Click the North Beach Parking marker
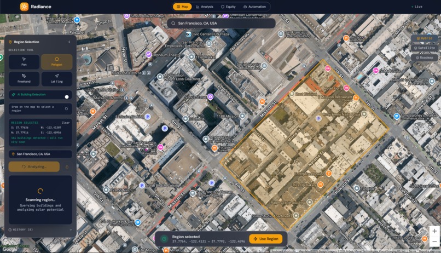The height and width of the screenshot is (253, 441). pos(142,186)
